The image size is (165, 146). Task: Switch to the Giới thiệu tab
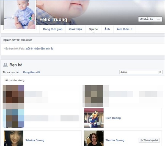pyautogui.click(x=76, y=29)
